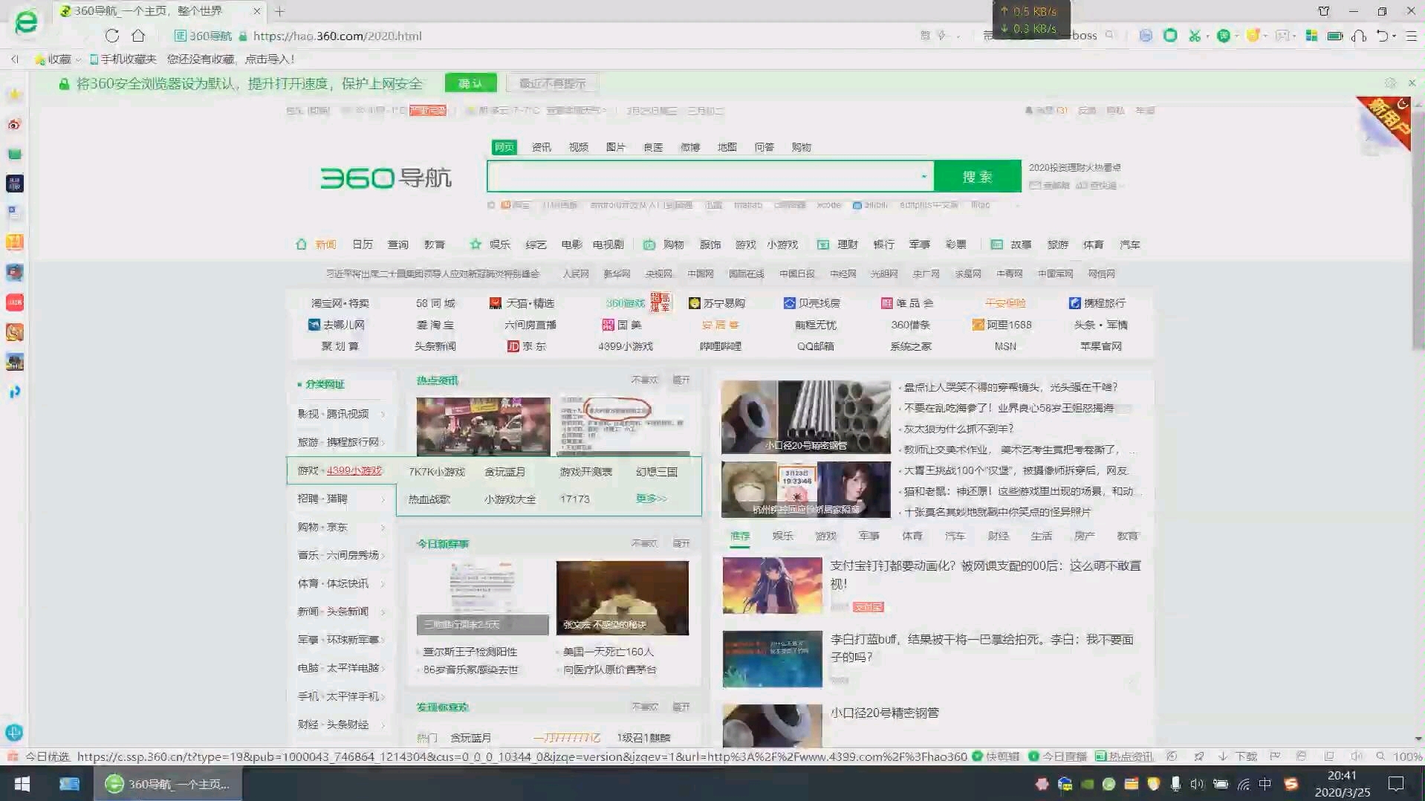Screen dimensions: 1425x801
Task: Open the steel pipes news thumbnail
Action: pos(806,417)
